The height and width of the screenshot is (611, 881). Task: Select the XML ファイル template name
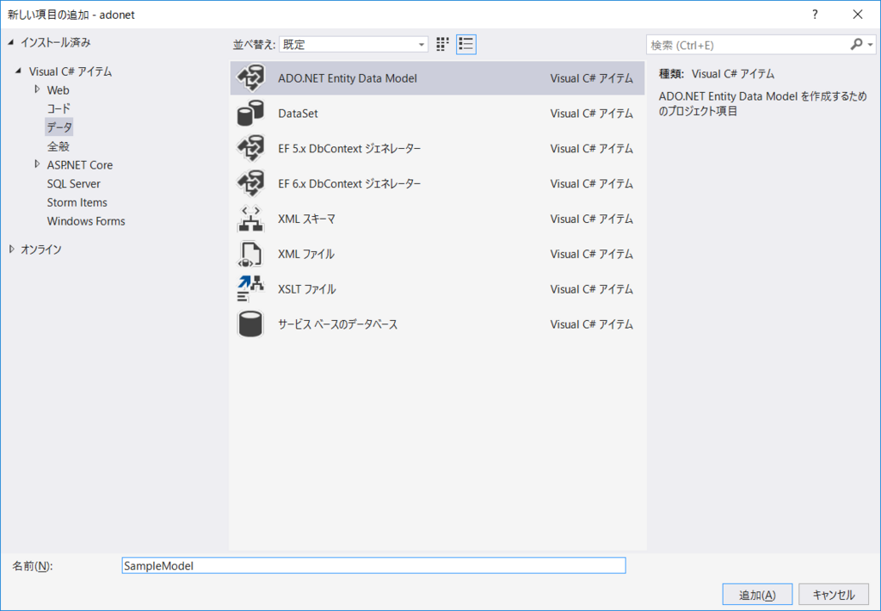click(x=306, y=254)
